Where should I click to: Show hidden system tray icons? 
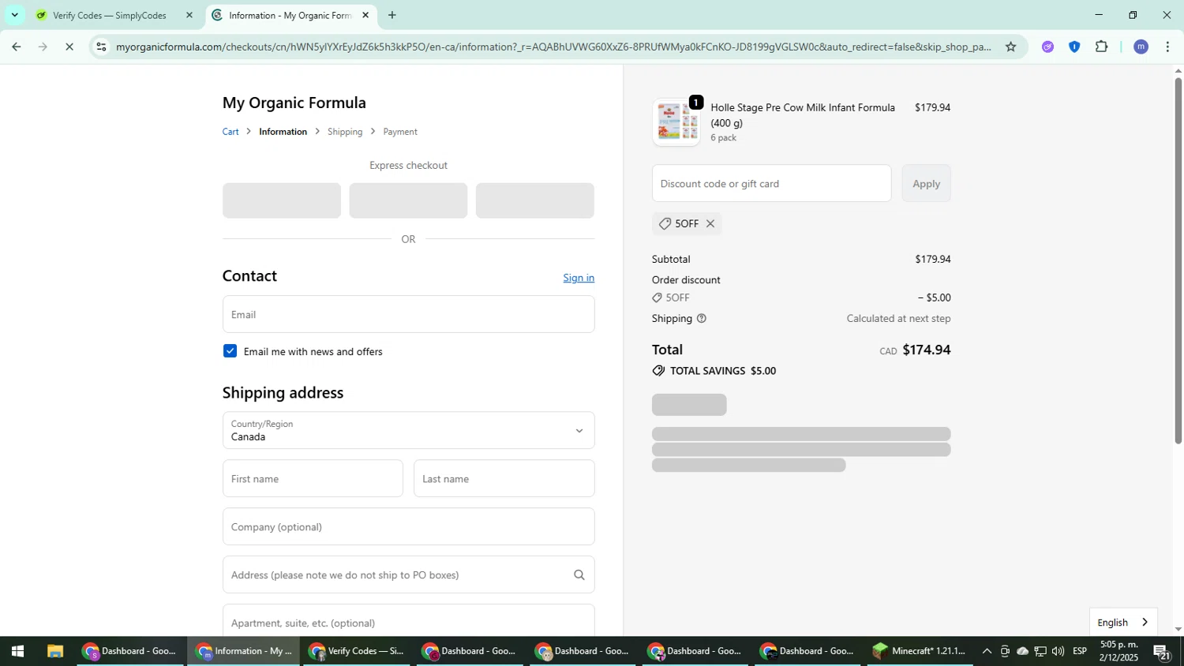click(x=987, y=652)
